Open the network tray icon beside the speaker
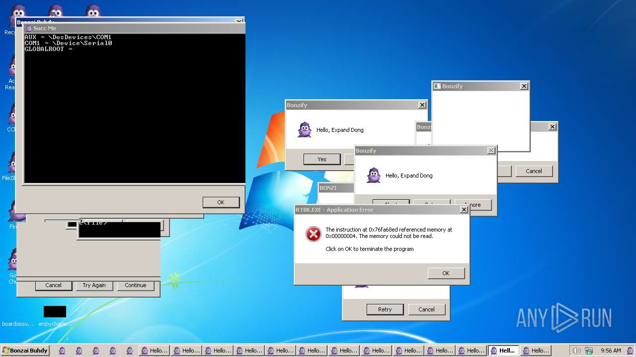This screenshot has height=357, width=636. pyautogui.click(x=589, y=351)
